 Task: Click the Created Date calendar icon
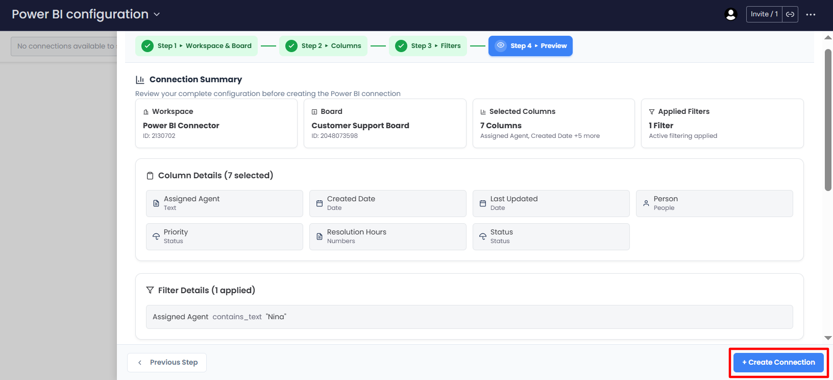coord(320,203)
